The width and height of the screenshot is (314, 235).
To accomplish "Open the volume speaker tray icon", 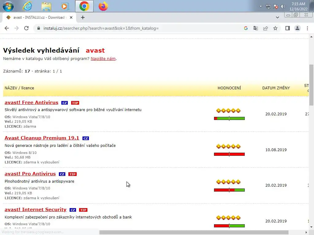I will click(283, 6).
